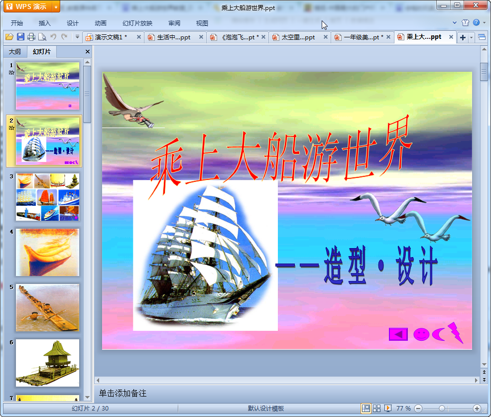Select slide 4 thumbnail with orange boat
491x417 pixels.
coord(48,252)
